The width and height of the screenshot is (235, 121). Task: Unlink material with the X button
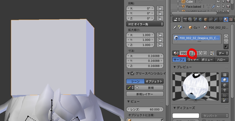[205, 53]
